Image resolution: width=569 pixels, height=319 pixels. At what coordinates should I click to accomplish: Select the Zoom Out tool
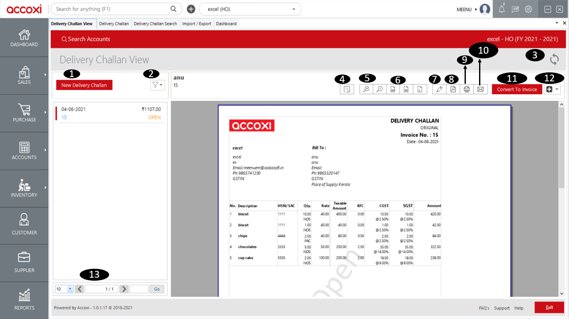(379, 89)
